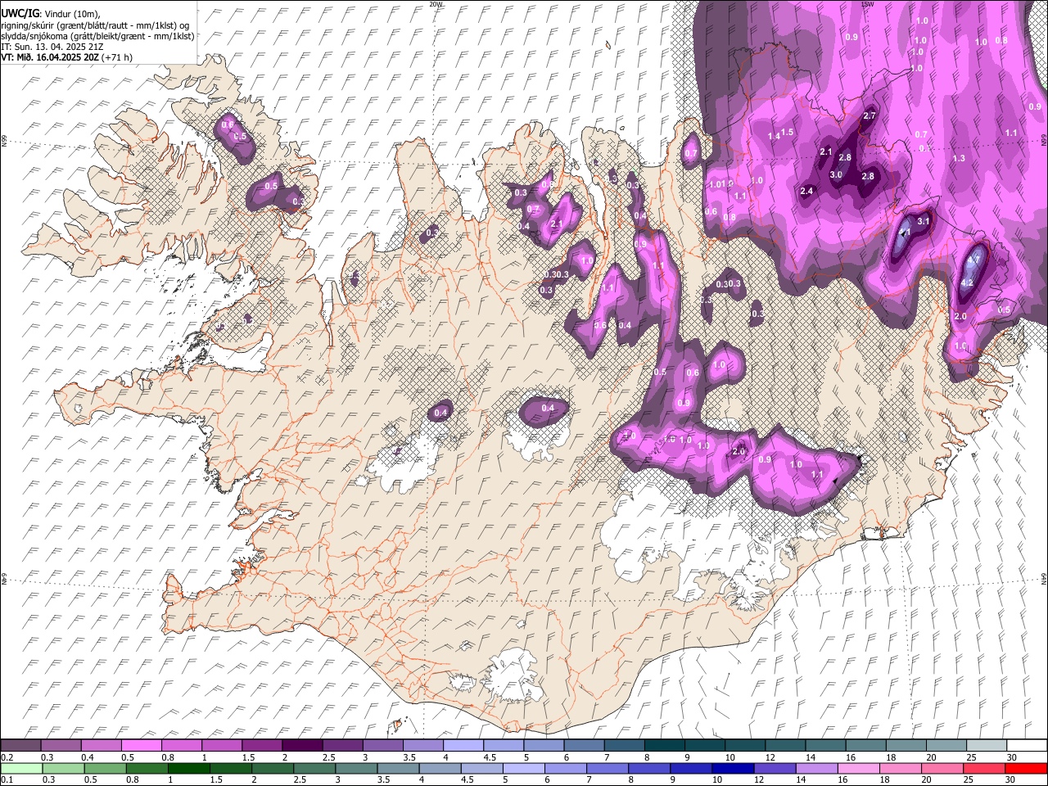Click the 1.4 precipitation value on the map

click(x=774, y=137)
